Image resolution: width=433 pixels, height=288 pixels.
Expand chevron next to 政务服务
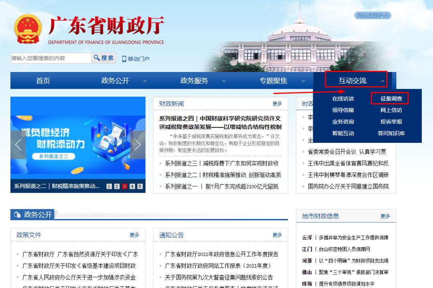224,81
